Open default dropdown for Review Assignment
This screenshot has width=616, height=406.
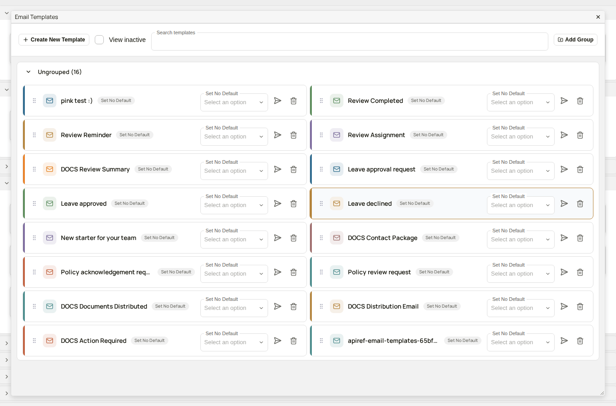tap(521, 137)
